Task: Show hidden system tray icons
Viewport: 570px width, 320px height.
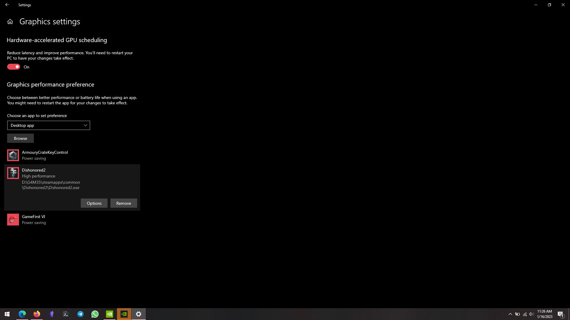Action: (510, 314)
